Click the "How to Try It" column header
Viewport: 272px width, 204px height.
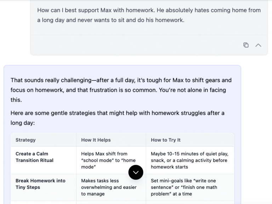(165, 140)
